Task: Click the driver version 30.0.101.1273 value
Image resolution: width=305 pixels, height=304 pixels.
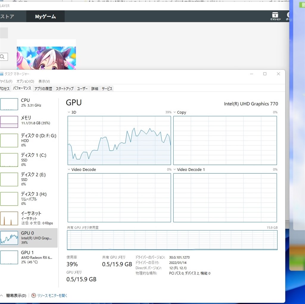Action: [179, 257]
